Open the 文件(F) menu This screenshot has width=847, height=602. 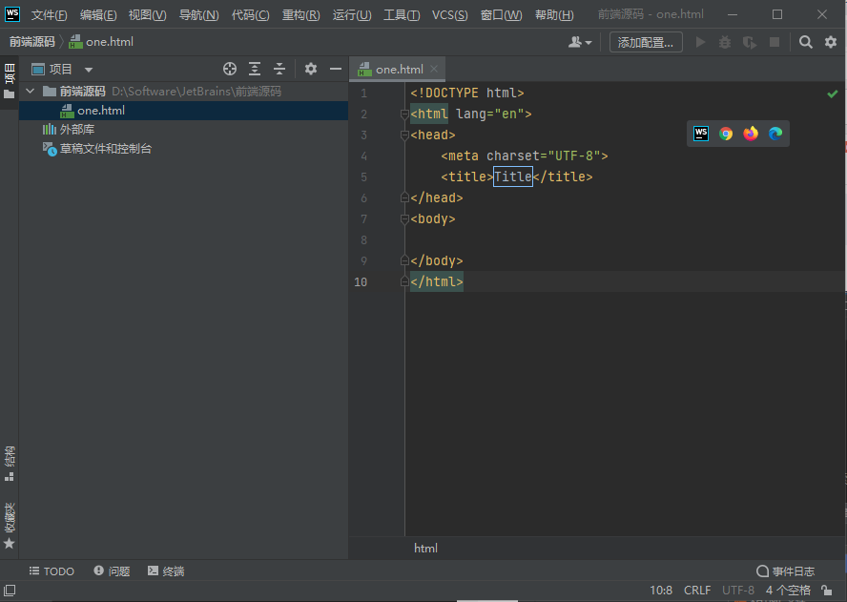[49, 15]
